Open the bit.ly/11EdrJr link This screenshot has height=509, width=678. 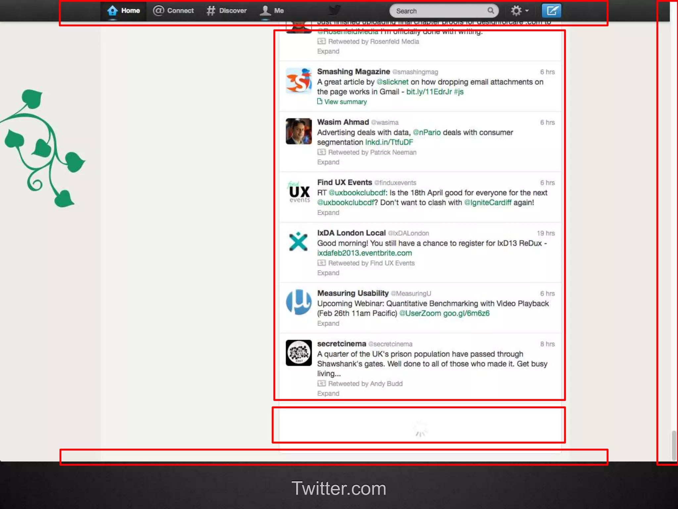[x=429, y=92]
